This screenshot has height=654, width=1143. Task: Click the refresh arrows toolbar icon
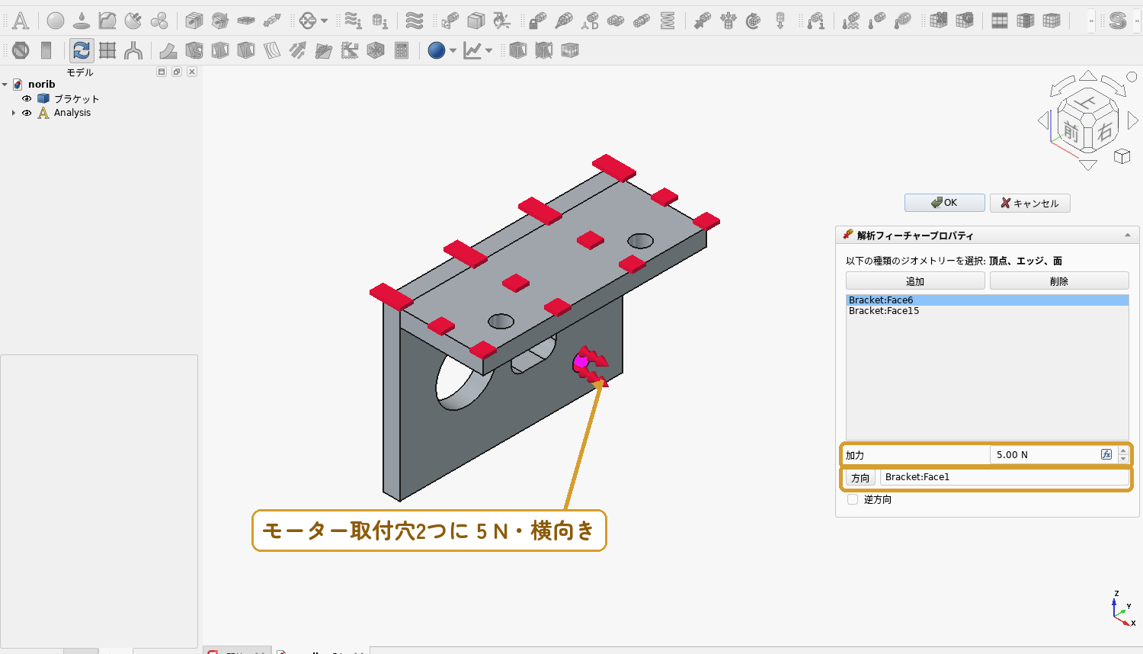pyautogui.click(x=82, y=50)
